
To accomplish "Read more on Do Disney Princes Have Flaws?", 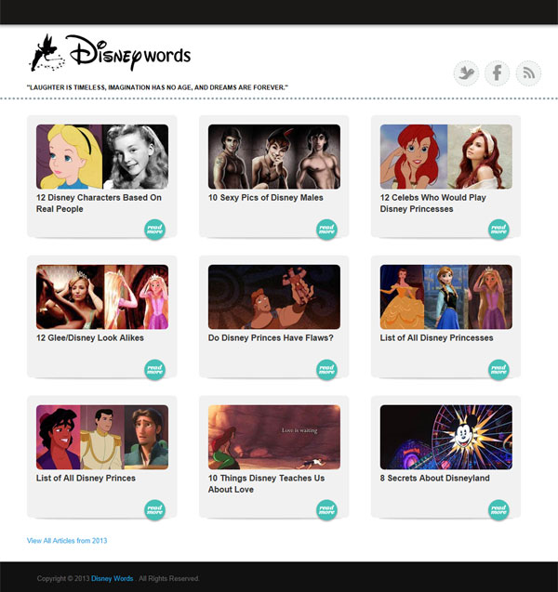I will click(x=326, y=370).
